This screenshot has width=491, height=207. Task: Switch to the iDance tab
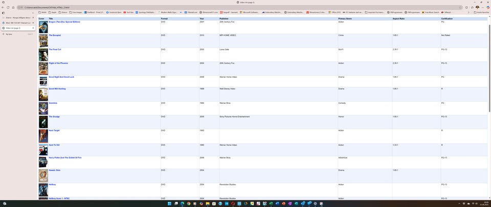tap(18, 17)
